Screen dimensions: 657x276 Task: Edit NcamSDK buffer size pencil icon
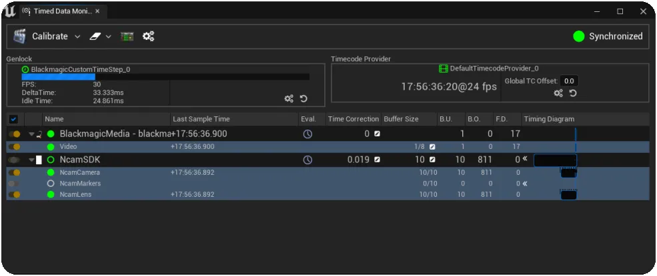pos(432,160)
